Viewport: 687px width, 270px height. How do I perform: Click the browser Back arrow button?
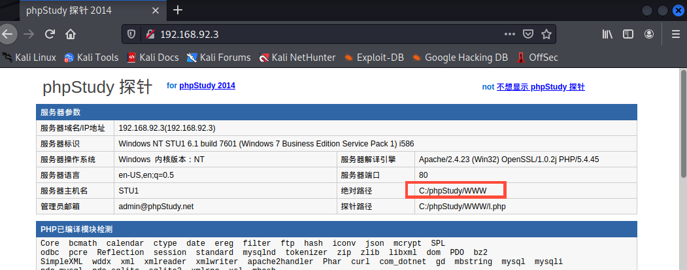7,34
